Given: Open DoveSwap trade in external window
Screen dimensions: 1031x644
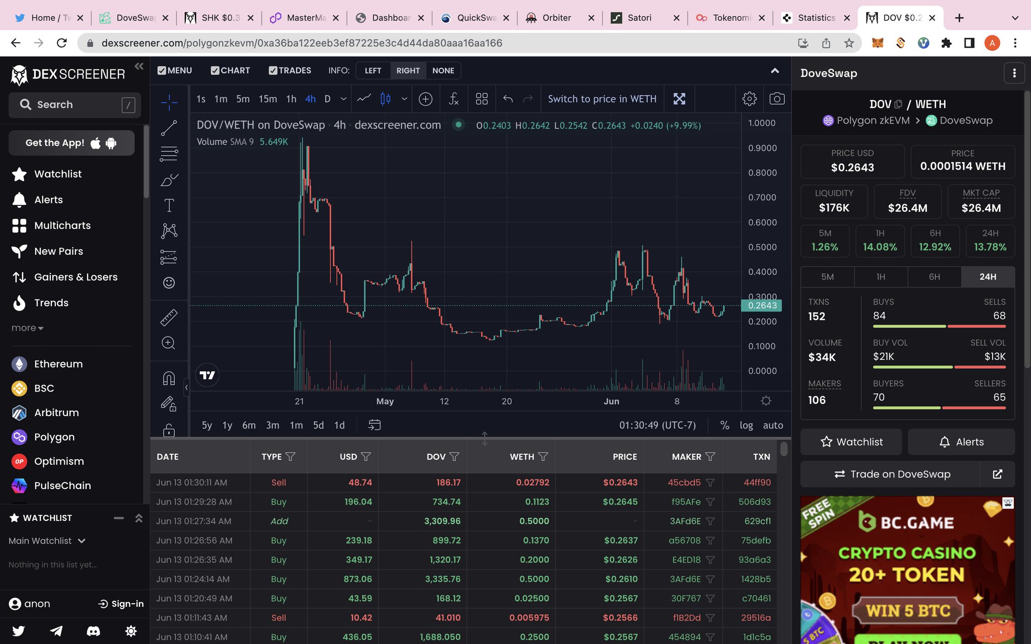Looking at the screenshot, I should click(997, 474).
